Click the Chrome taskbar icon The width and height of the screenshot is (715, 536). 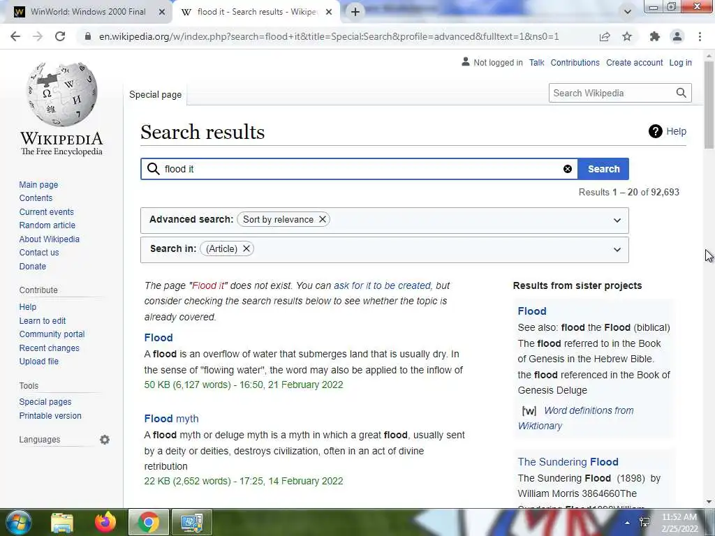click(x=148, y=522)
